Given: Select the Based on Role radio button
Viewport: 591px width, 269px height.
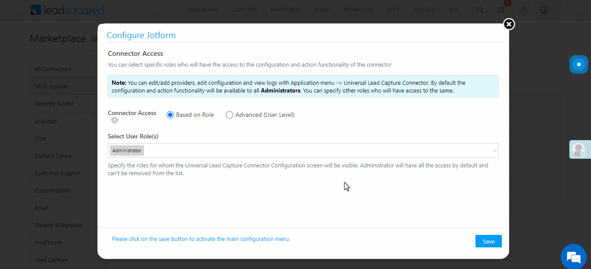Looking at the screenshot, I should tap(170, 115).
